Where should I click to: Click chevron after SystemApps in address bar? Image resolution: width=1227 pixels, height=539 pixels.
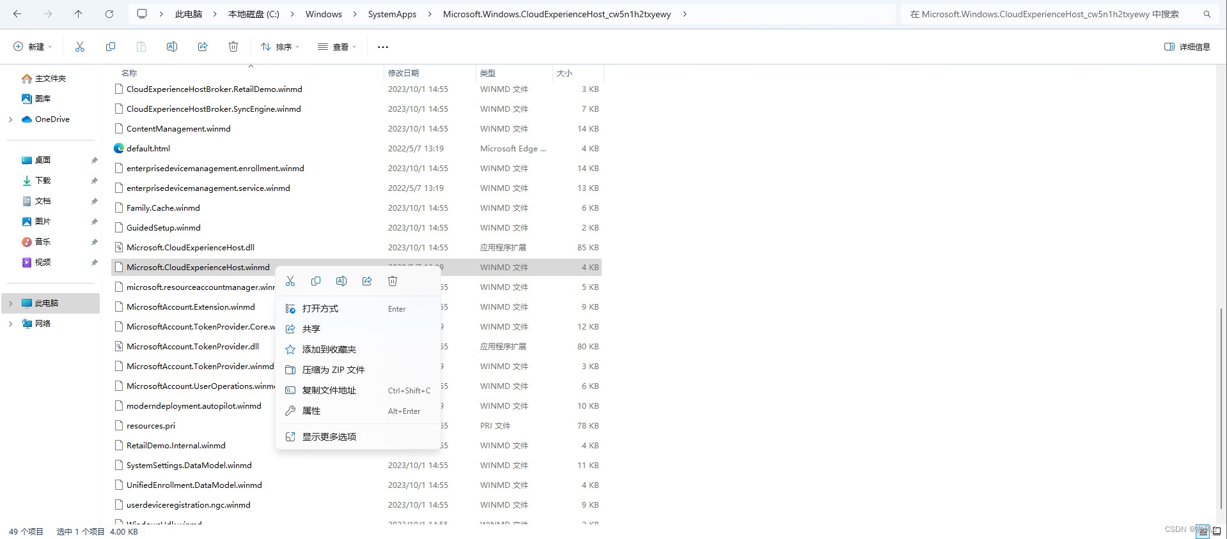[x=430, y=14]
